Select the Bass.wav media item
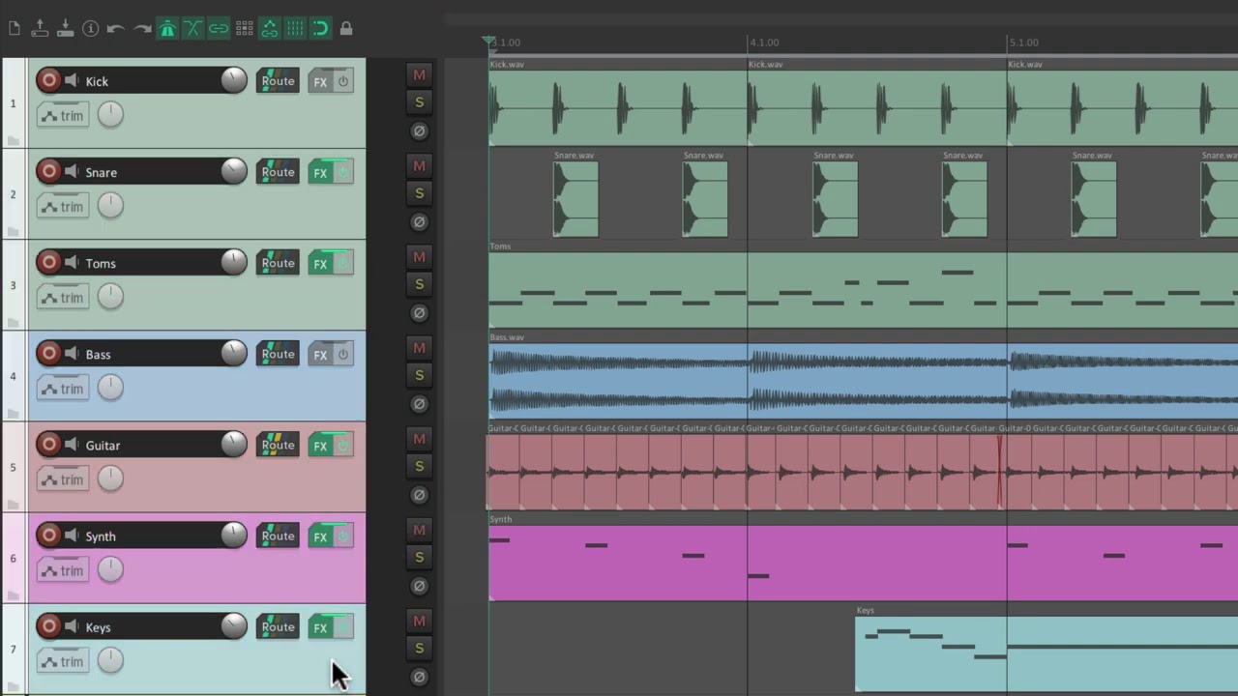The height and width of the screenshot is (696, 1238). (863, 381)
